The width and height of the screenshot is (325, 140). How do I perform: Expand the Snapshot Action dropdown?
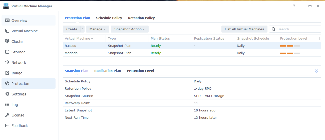(x=130, y=29)
